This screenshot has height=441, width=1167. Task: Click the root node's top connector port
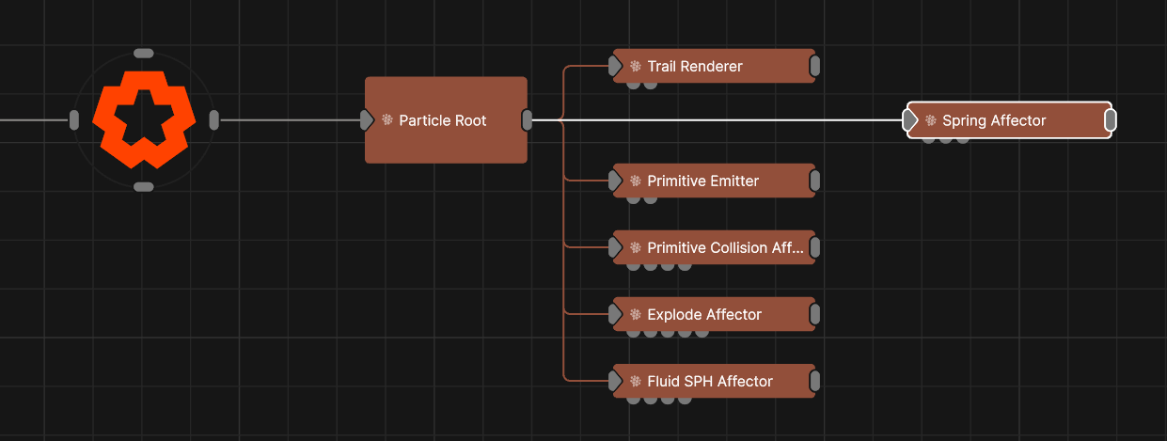144,54
